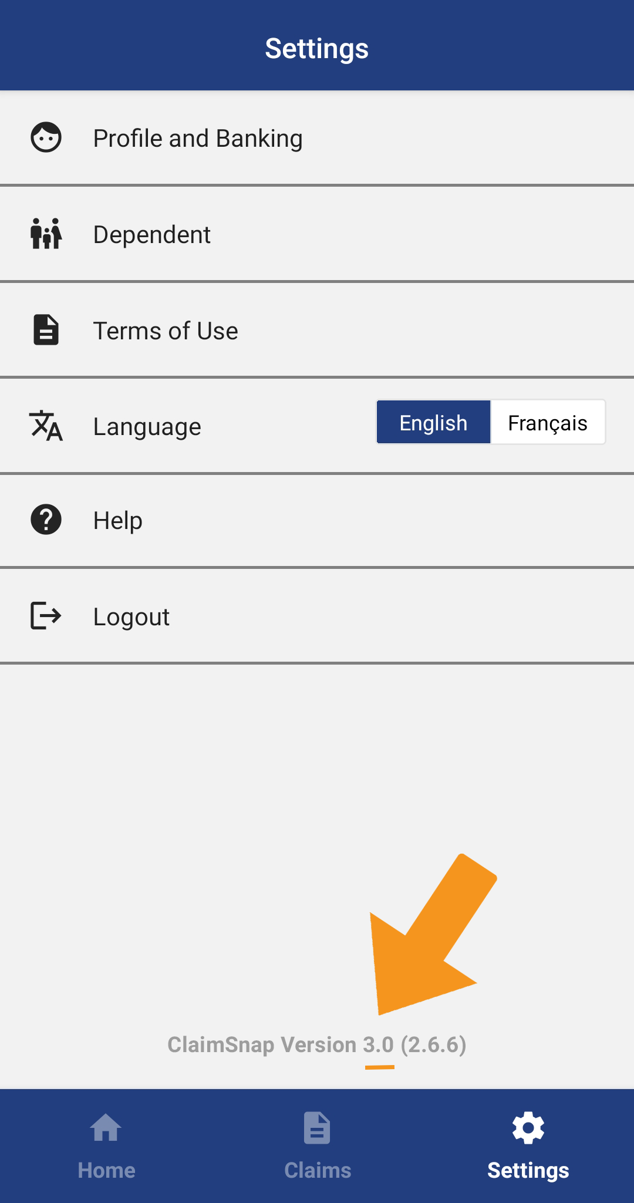Open the Help section
Viewport: 634px width, 1203px height.
118,521
